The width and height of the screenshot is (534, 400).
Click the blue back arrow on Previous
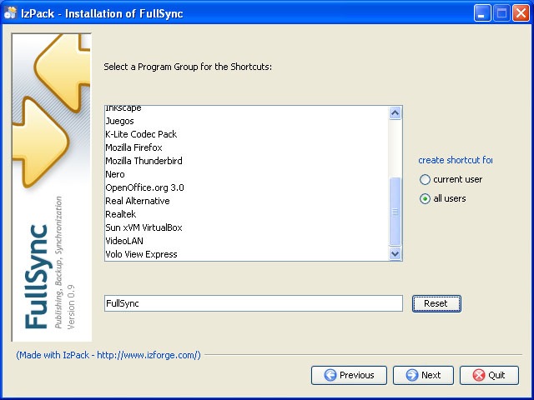(330, 375)
